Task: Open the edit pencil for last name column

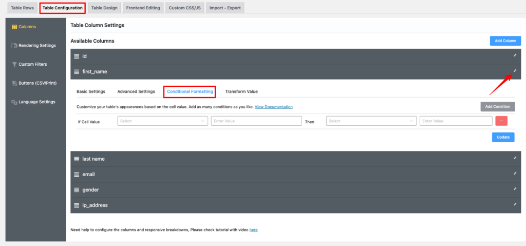Action: pyautogui.click(x=515, y=158)
